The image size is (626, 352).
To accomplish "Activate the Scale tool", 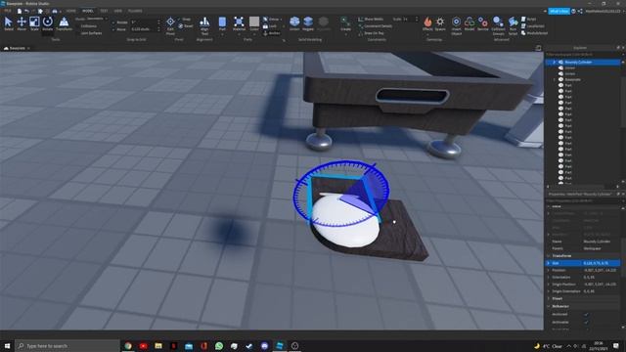I will (x=35, y=23).
